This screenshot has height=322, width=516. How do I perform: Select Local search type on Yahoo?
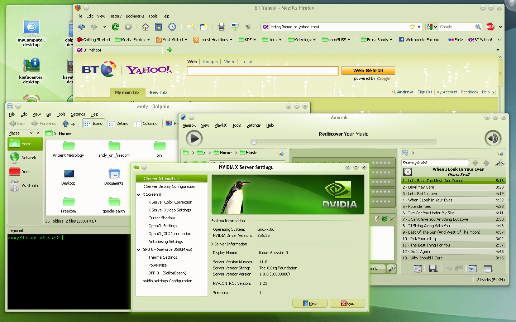point(247,62)
